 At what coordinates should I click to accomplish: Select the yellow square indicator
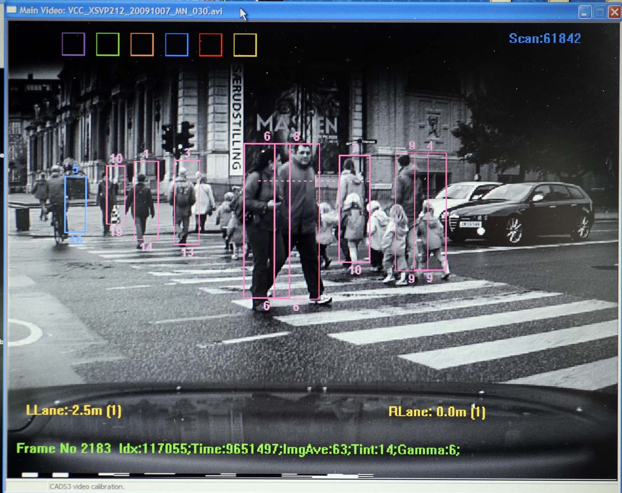tap(245, 45)
